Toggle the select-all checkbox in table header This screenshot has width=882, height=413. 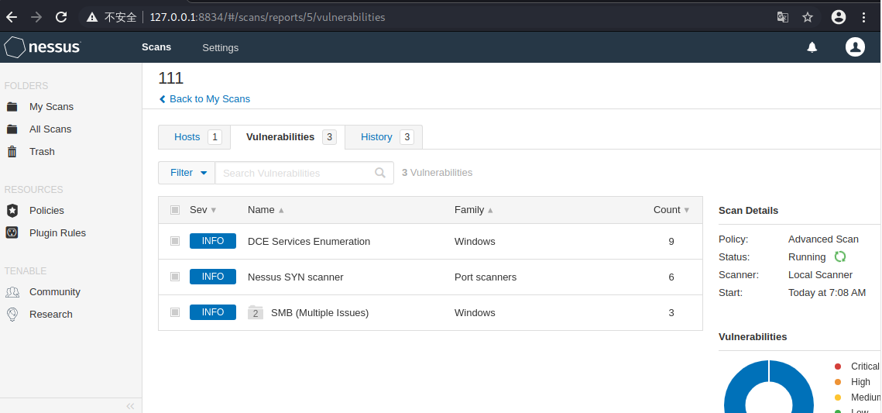(x=175, y=210)
